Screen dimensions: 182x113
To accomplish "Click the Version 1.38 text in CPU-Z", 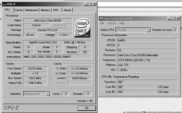I will pos(84,101).
